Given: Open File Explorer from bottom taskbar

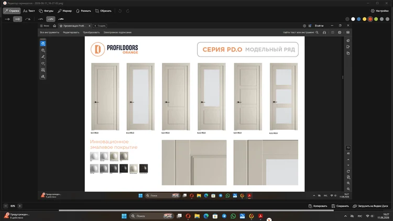Looking at the screenshot, I should (197, 216).
